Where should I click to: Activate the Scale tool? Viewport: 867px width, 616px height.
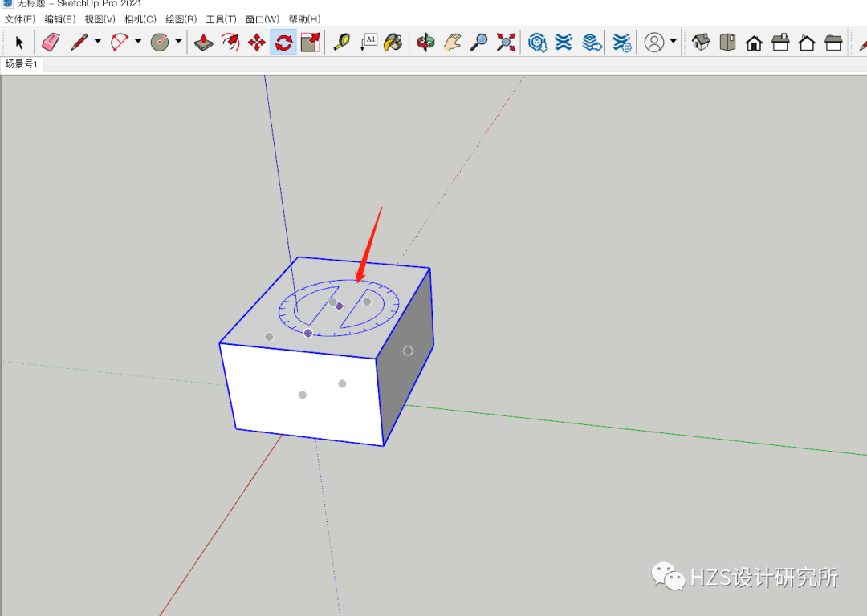click(x=311, y=42)
